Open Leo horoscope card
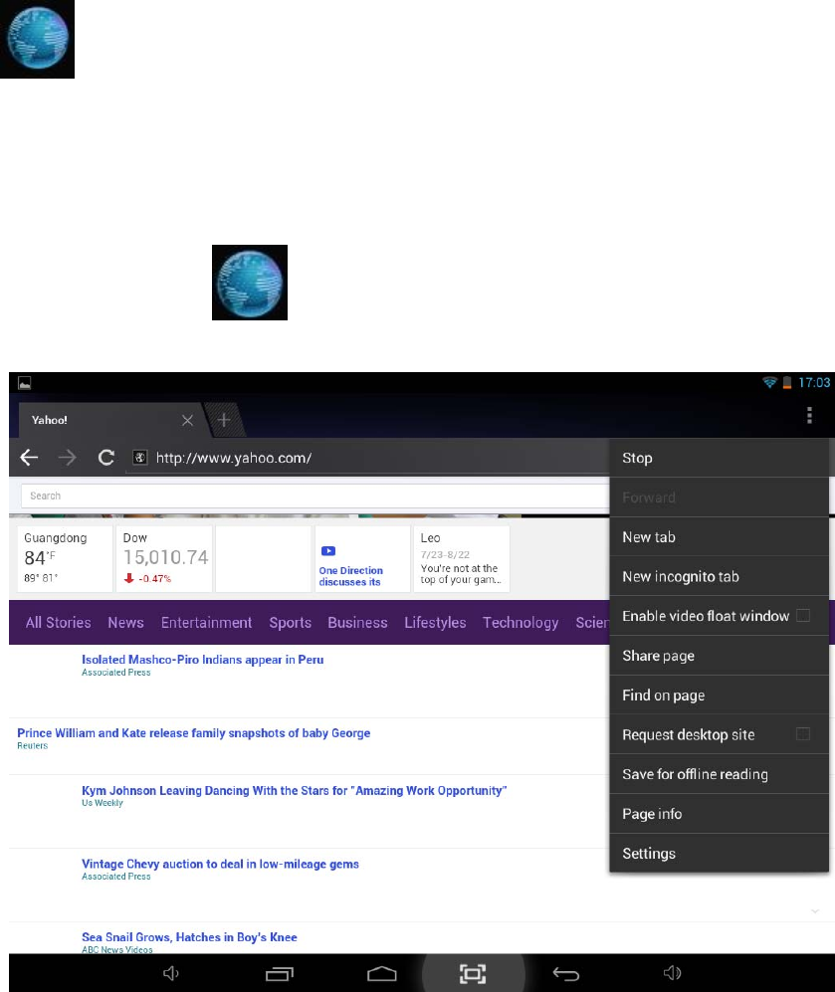This screenshot has width=835, height=992. (x=461, y=558)
